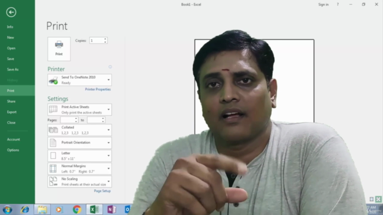Open Portrait Orientation dropdown
This screenshot has height=215, width=383.
coord(109,143)
